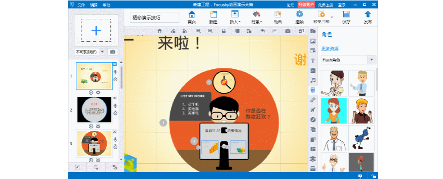
Task: Click the red 升级账户 upgrade button
Action: click(x=306, y=5)
